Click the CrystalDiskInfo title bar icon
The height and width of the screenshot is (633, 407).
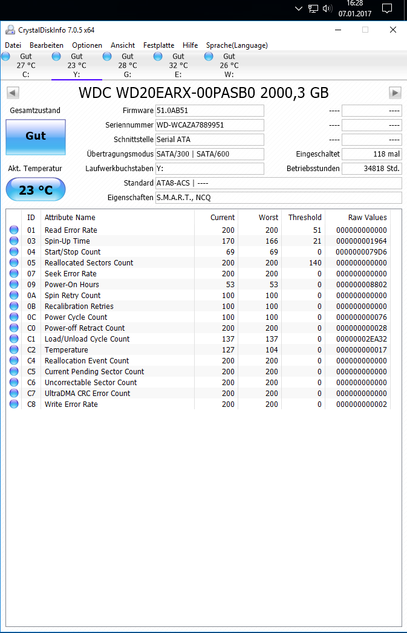pyautogui.click(x=10, y=30)
